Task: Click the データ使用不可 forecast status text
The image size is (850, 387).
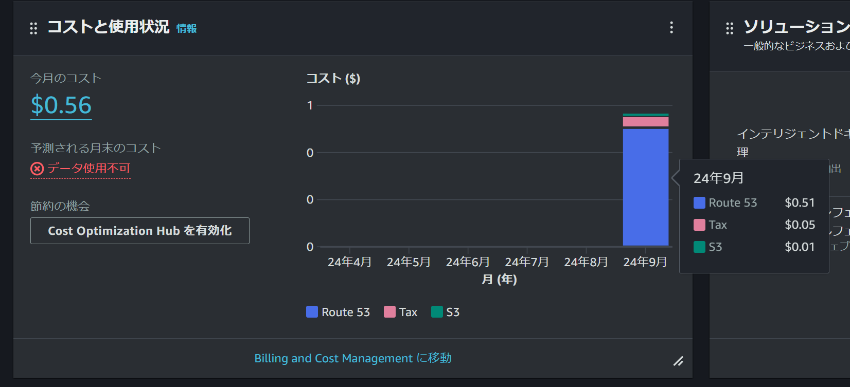Action: click(x=88, y=168)
